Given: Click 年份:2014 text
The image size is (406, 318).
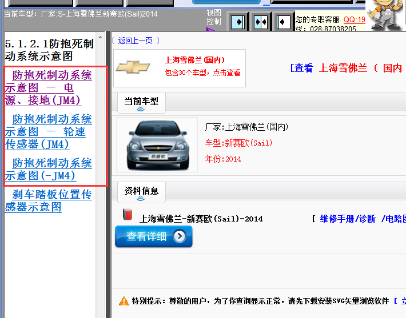Looking at the screenshot, I should click(223, 159).
